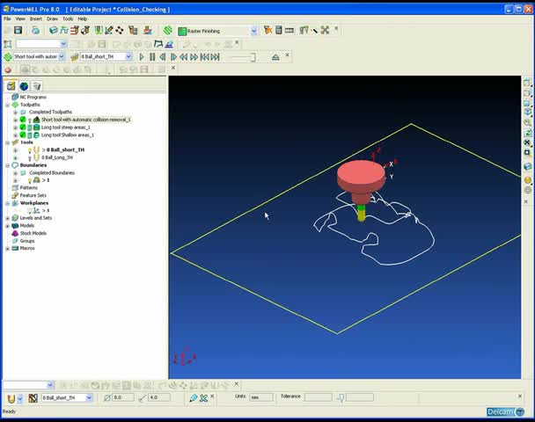This screenshot has width=535, height=422.
Task: Close the simulation toolbar with its X
Action: (x=287, y=55)
